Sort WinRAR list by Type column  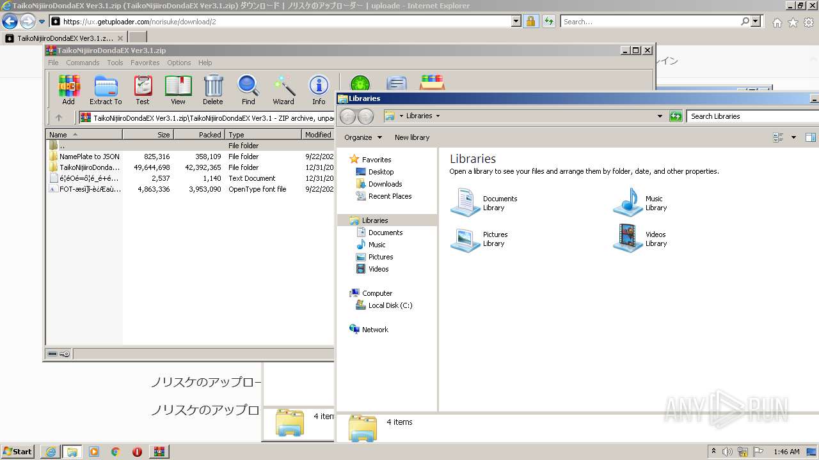[x=263, y=135]
